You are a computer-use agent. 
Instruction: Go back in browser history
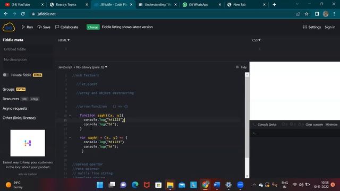pos(6,14)
